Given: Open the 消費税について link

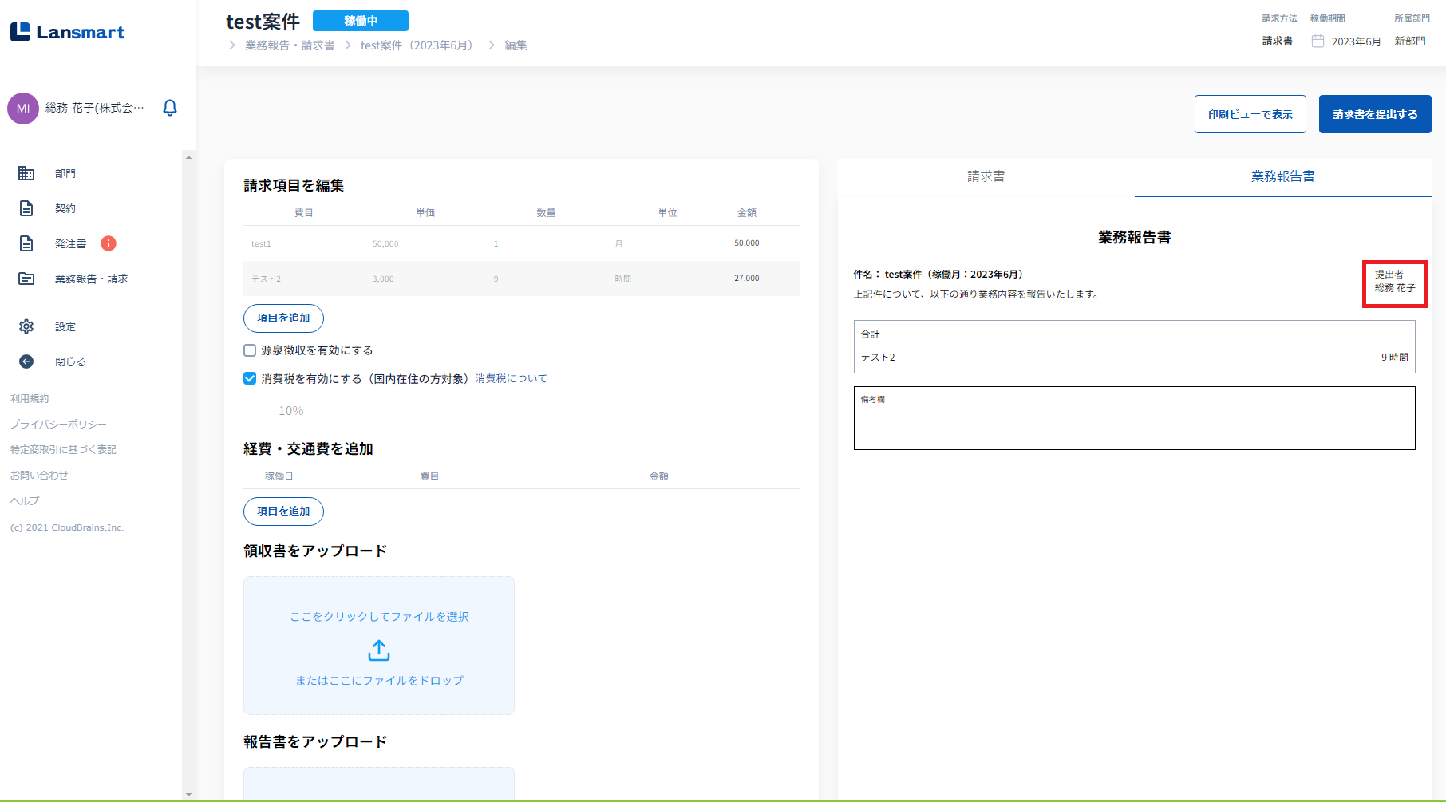Looking at the screenshot, I should coord(511,378).
